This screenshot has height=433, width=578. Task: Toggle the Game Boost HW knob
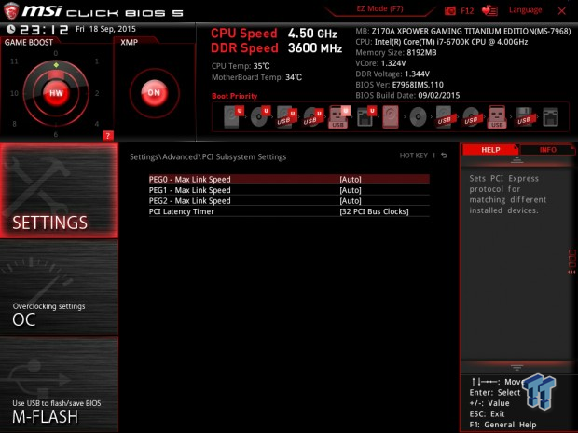tap(56, 93)
